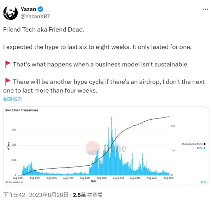Toggle the Cumulative Txns legend dot

[205, 144]
